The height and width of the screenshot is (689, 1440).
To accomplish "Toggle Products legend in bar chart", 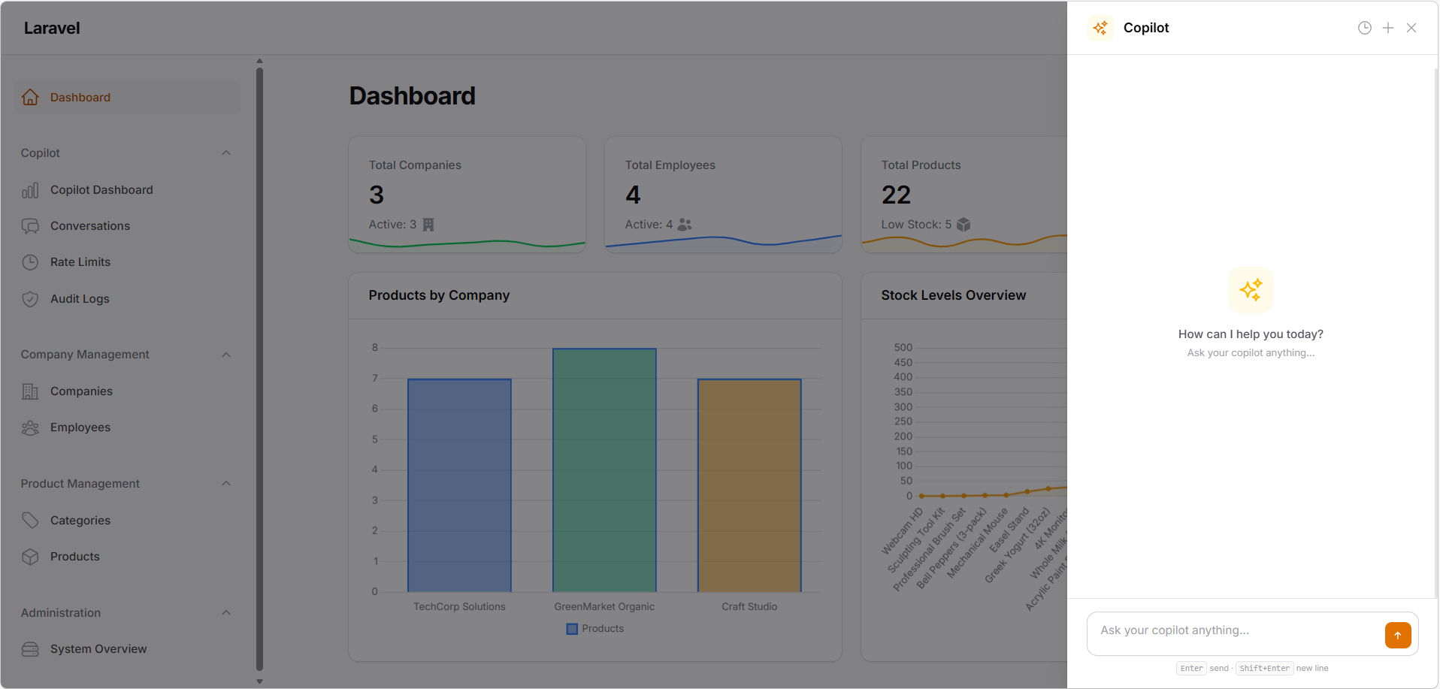I will click(594, 629).
